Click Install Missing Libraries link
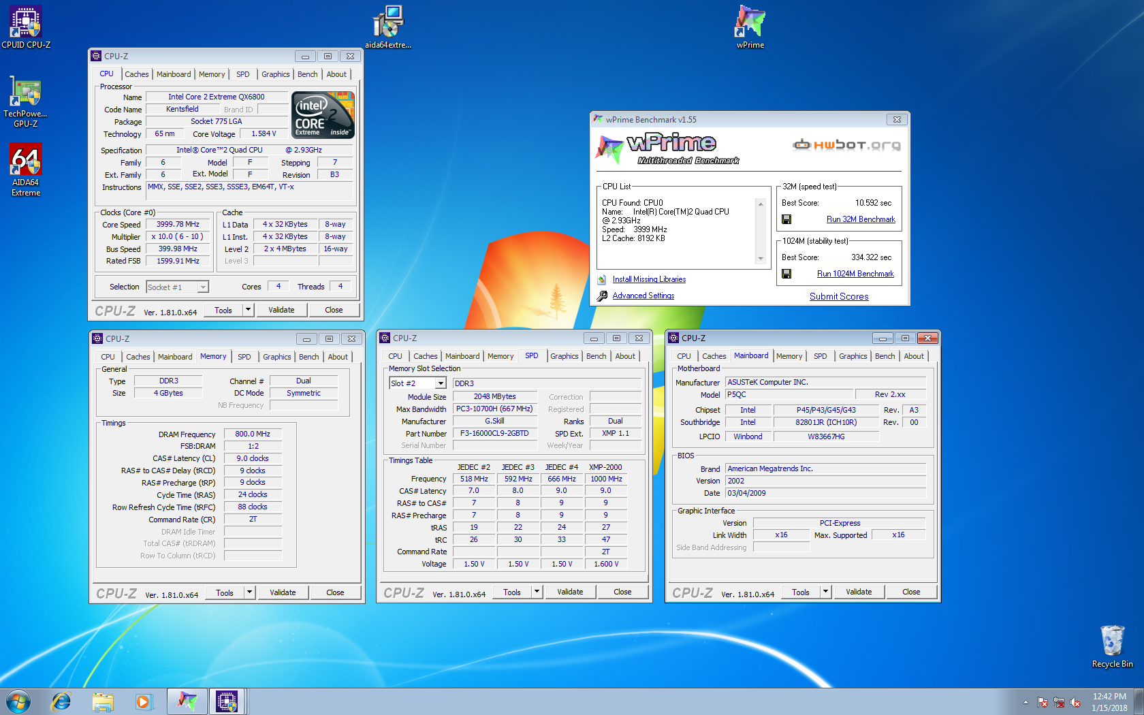 pyautogui.click(x=649, y=279)
